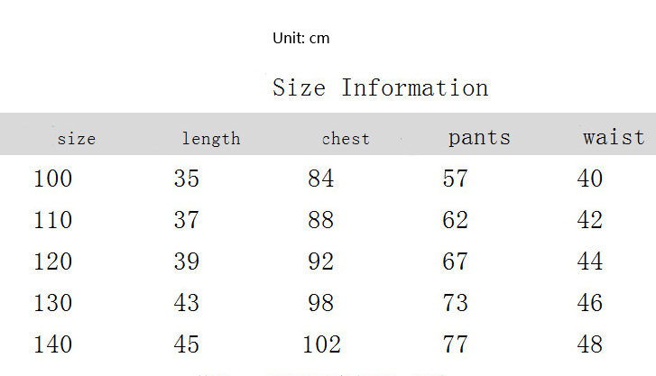The width and height of the screenshot is (656, 376).
Task: Select waist value 48
Action: (x=590, y=344)
